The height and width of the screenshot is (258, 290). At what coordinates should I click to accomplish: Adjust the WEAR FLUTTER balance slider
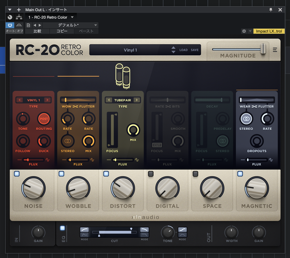(x=257, y=100)
